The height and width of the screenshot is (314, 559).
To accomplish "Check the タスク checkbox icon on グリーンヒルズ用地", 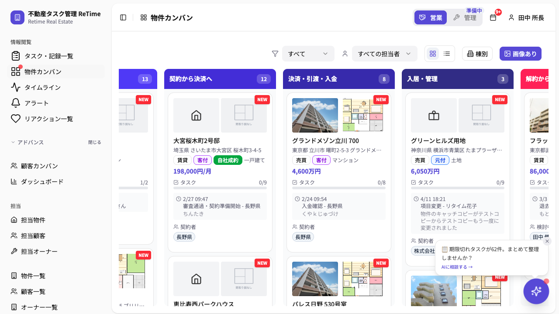I will 414,182.
